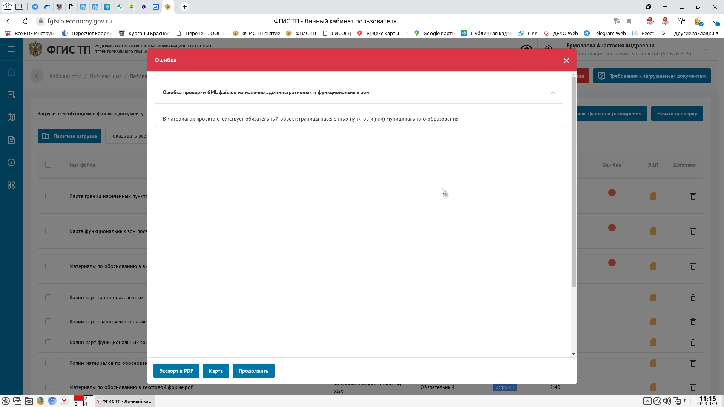
Task: Click the apps grid icon at sidebar bottom
Action: pyautogui.click(x=11, y=185)
